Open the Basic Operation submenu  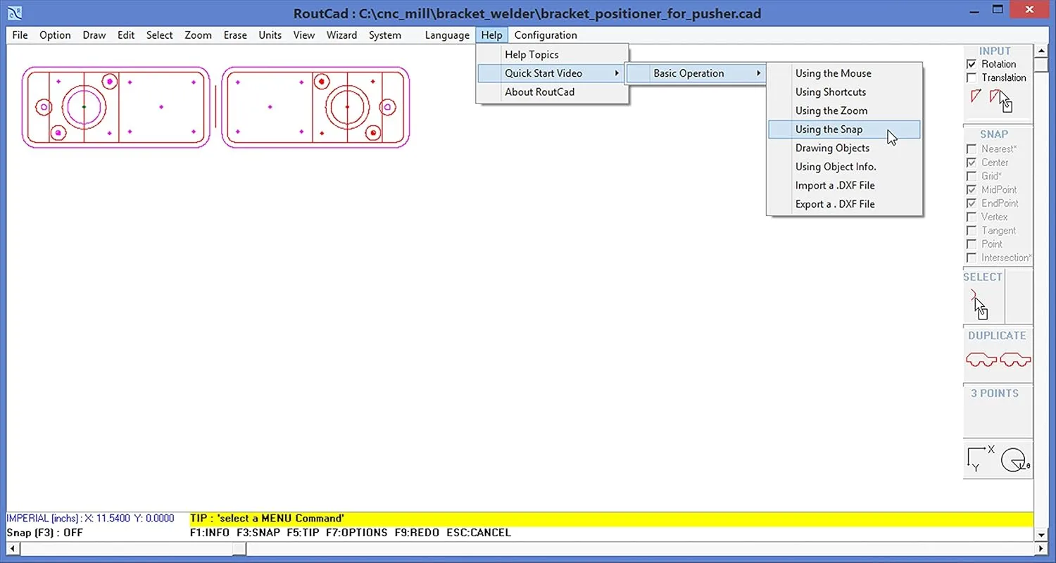[689, 72]
